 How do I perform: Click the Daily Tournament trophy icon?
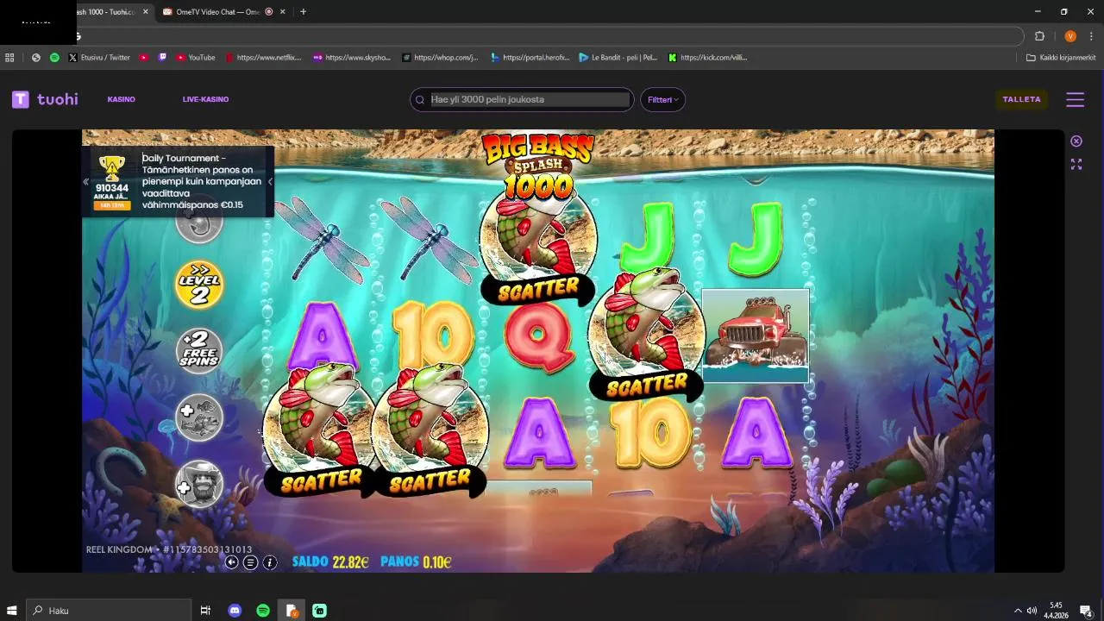(112, 167)
